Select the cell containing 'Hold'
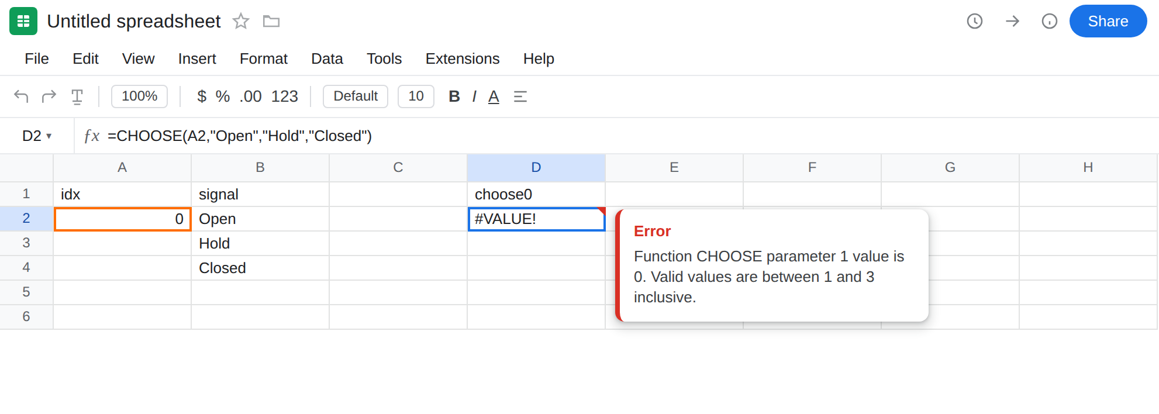The image size is (1159, 414). pos(260,243)
